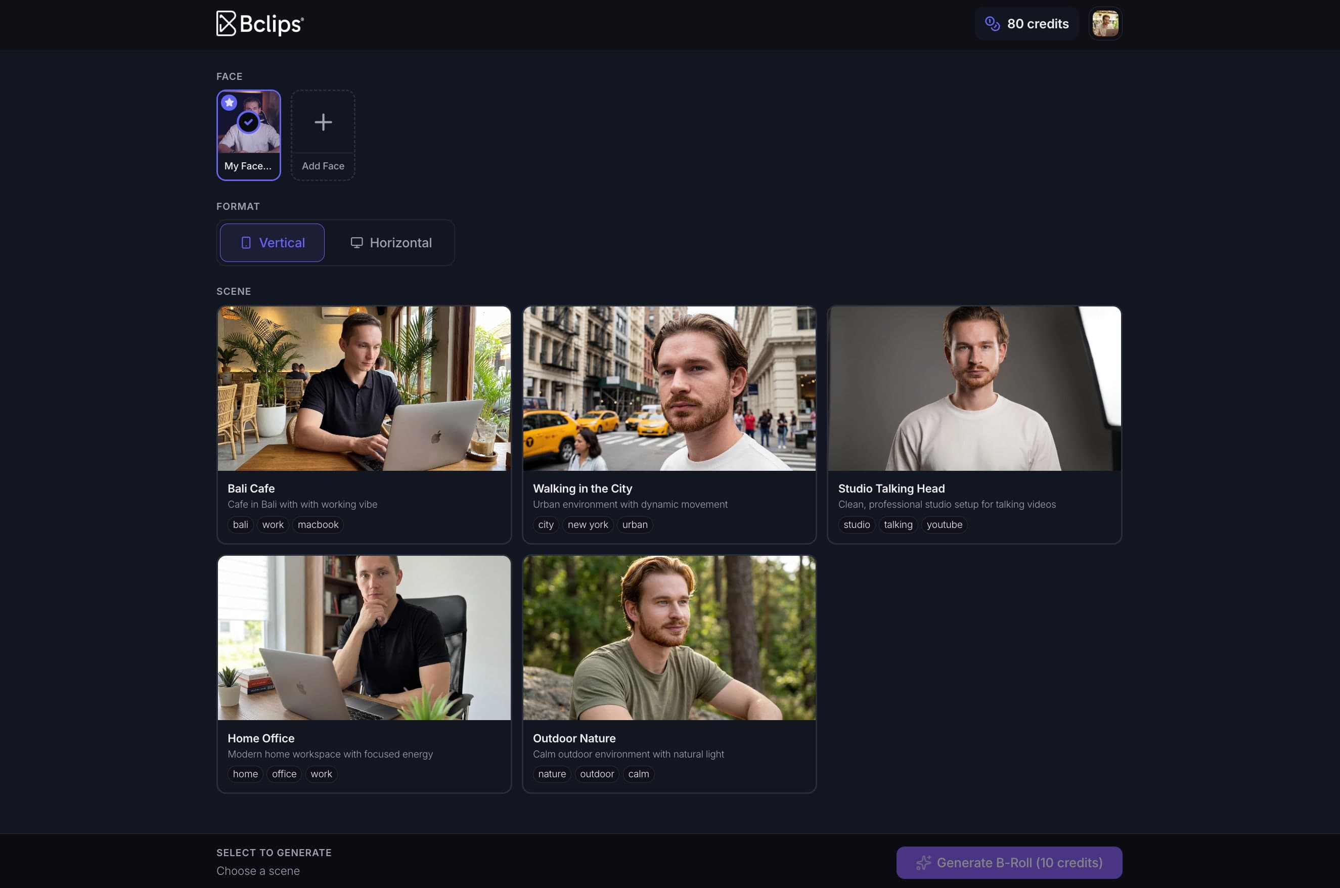Select the Walking in the City scene
Viewport: 1340px width, 888px height.
pyautogui.click(x=669, y=424)
